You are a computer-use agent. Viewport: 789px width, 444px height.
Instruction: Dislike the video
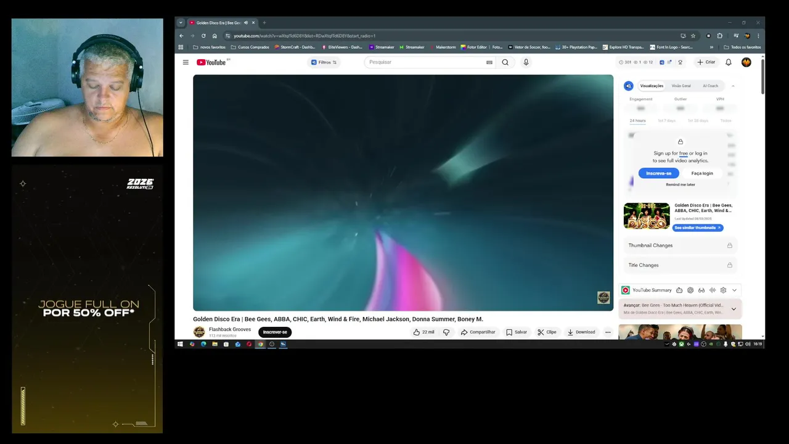click(x=446, y=332)
